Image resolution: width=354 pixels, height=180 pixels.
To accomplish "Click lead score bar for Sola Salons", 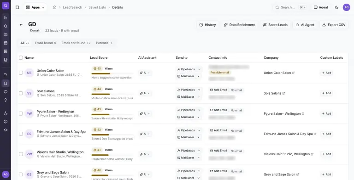I will [112, 94].
